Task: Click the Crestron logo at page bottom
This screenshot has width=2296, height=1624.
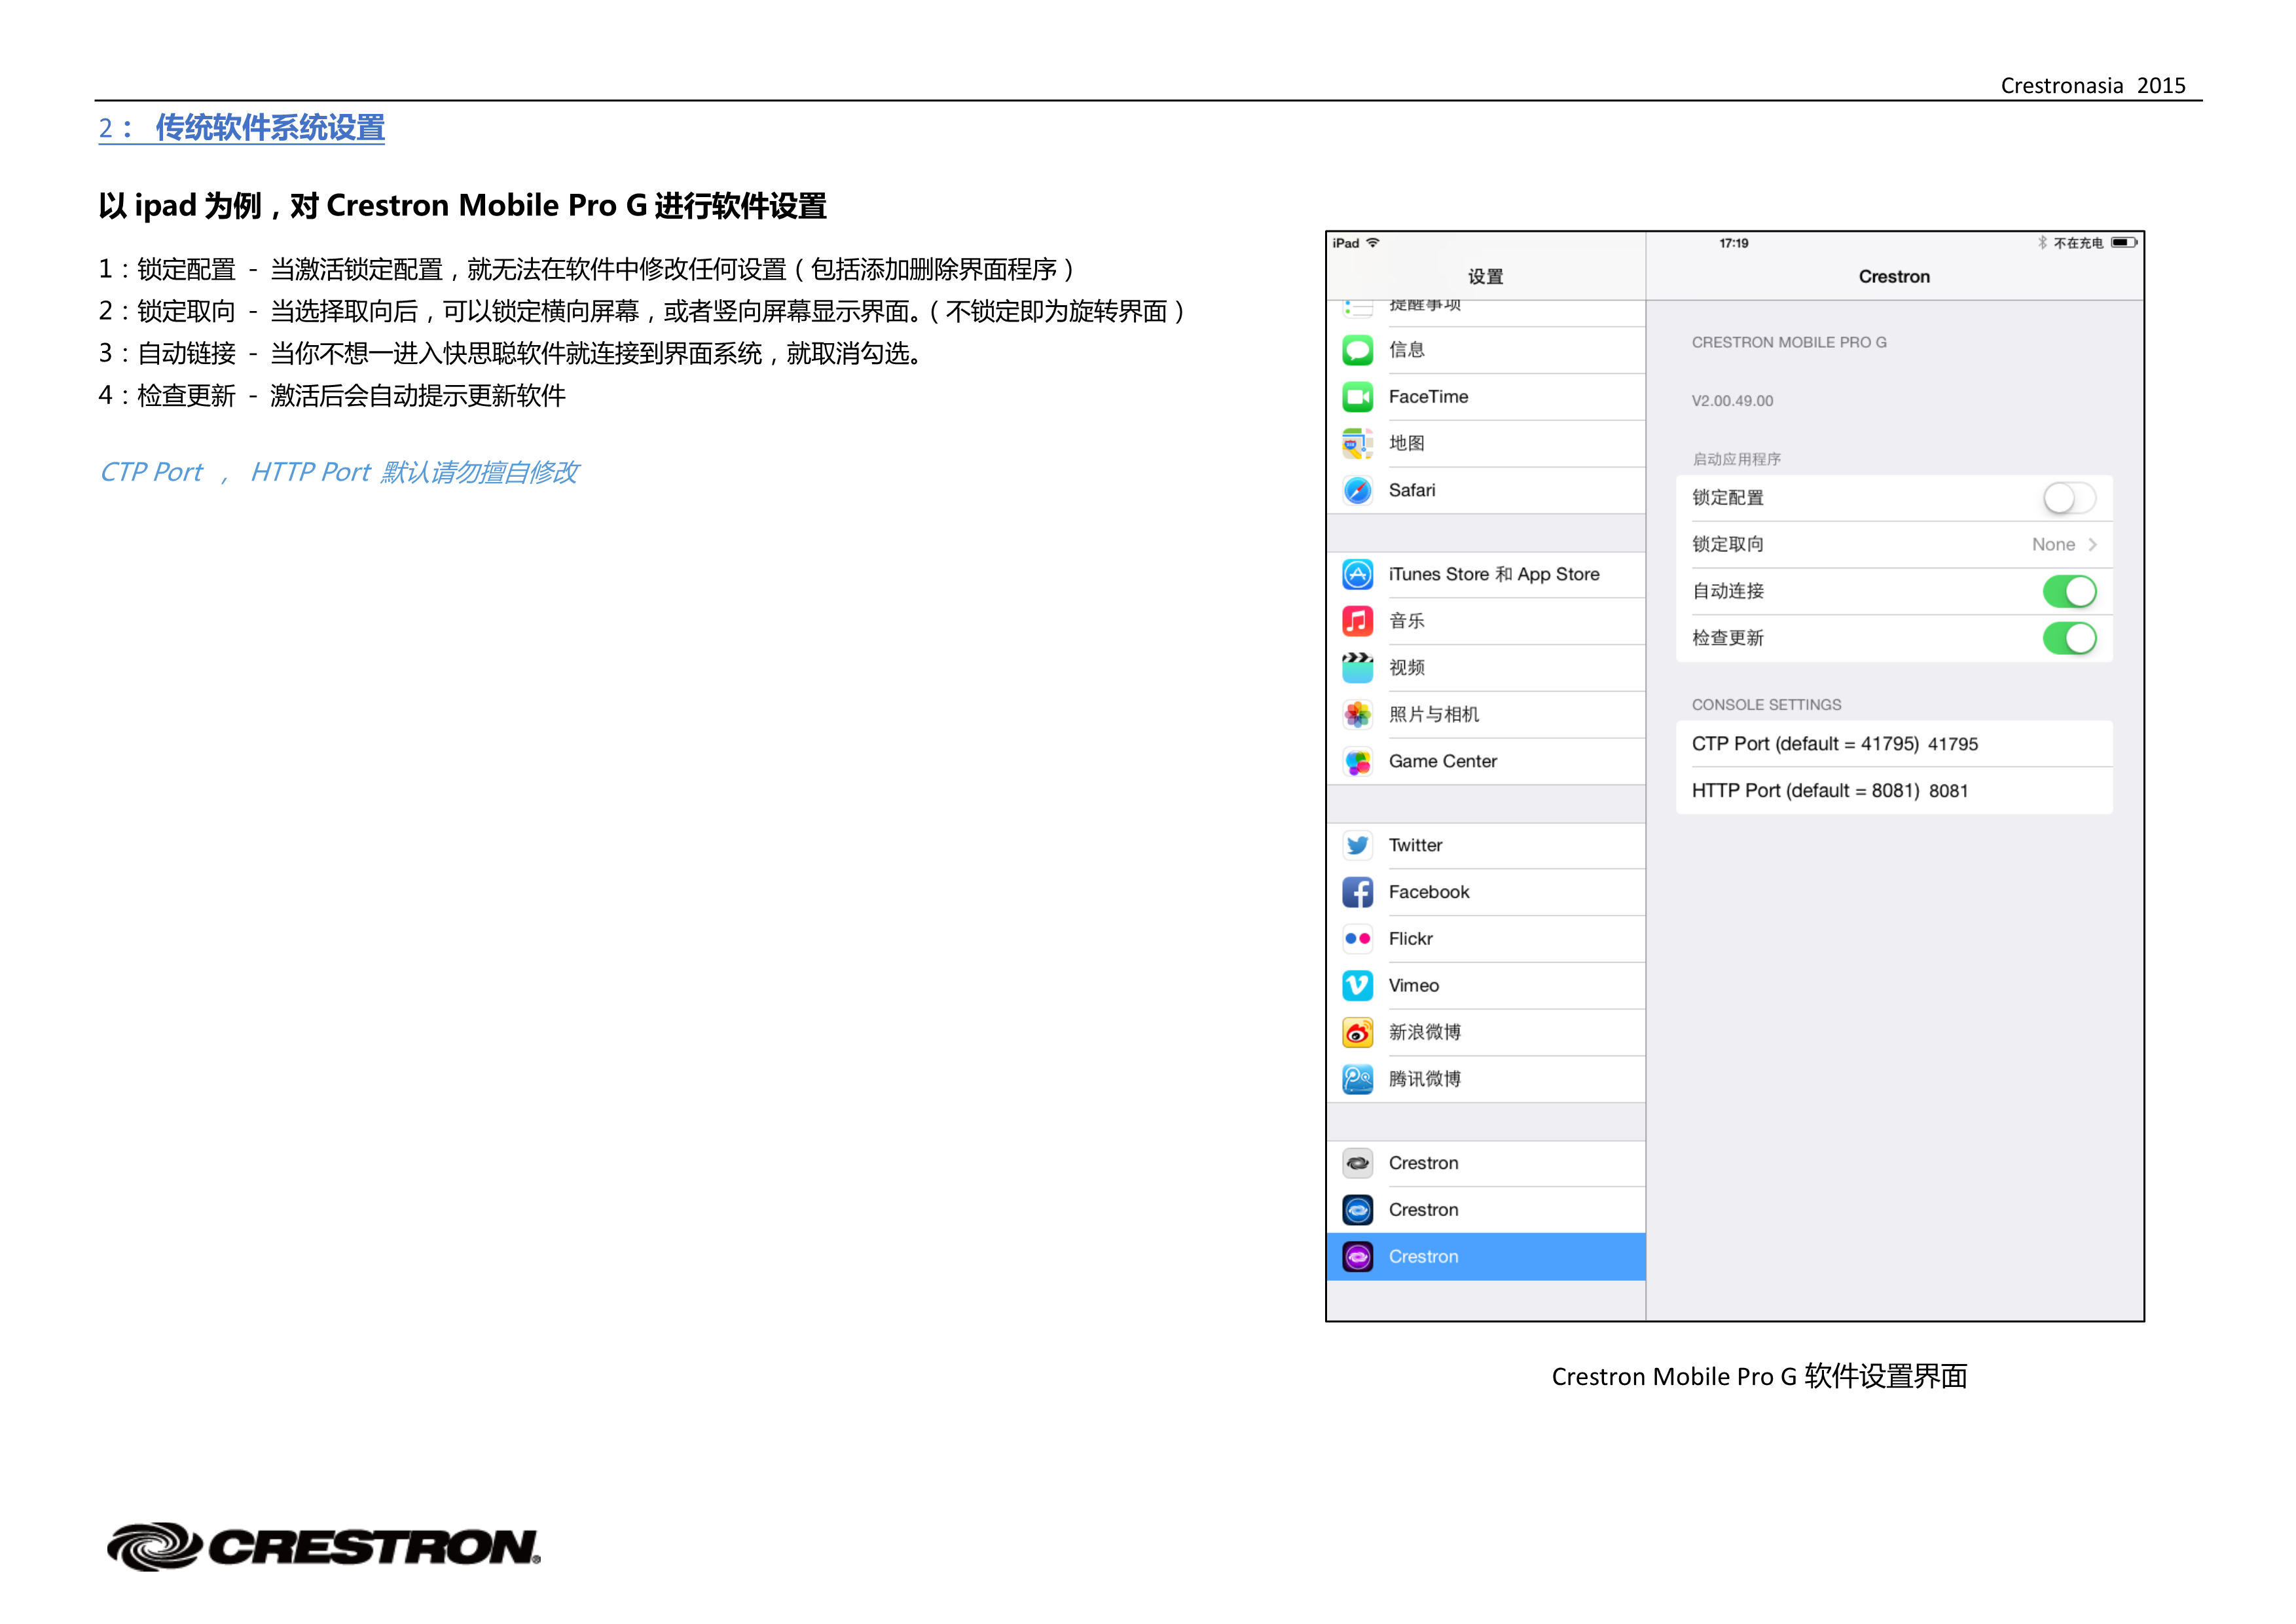Action: coord(323,1546)
